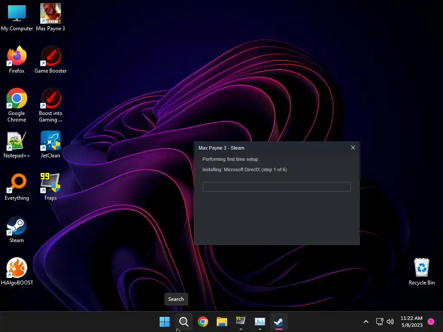The image size is (443, 332).
Task: Open the Windows Start menu
Action: pos(164,322)
